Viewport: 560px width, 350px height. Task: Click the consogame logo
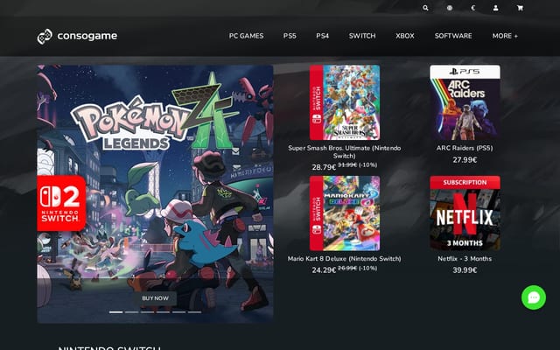pyautogui.click(x=77, y=36)
